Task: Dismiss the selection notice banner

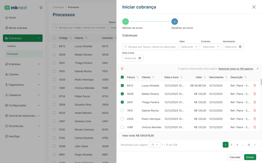Action: (257, 69)
